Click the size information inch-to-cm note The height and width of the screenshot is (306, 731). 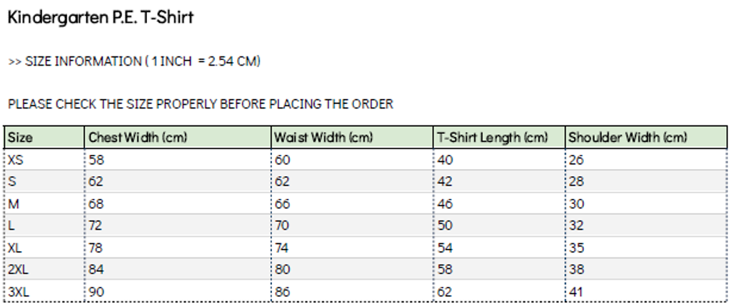[134, 61]
